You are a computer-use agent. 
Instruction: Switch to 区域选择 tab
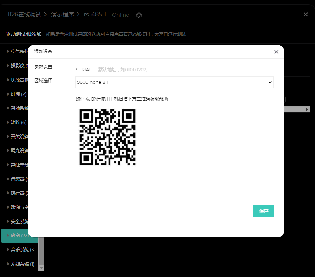point(43,81)
